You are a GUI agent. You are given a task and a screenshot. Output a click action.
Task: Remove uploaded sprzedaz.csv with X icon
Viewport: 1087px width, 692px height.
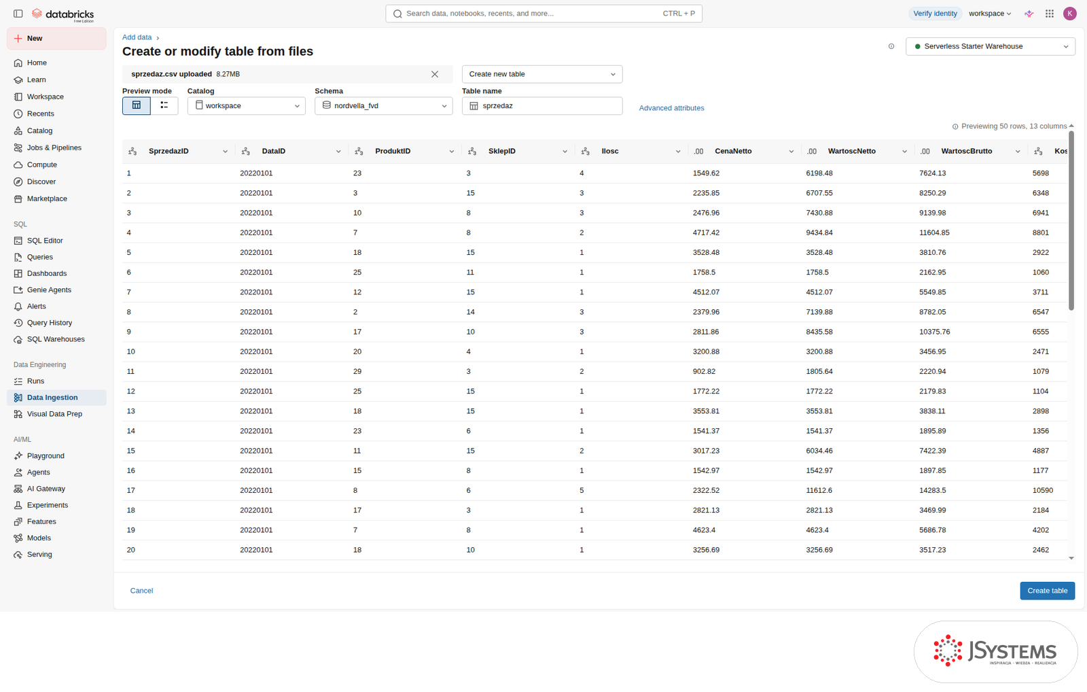click(x=435, y=74)
